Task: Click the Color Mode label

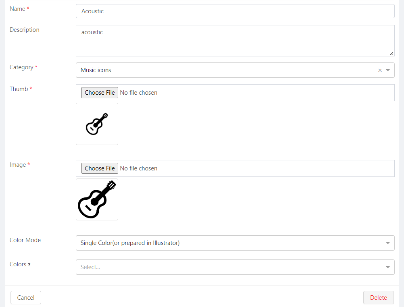Action: [25, 240]
